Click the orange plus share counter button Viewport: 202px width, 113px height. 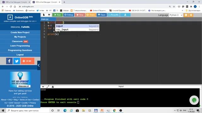click(27, 61)
